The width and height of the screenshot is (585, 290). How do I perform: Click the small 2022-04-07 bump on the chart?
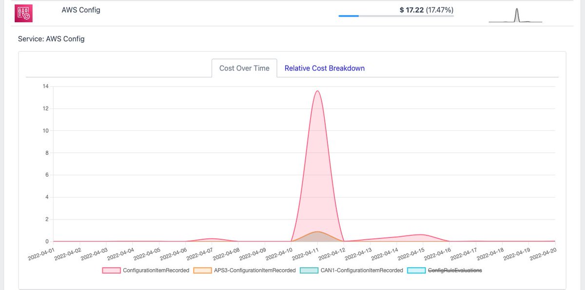(212, 238)
